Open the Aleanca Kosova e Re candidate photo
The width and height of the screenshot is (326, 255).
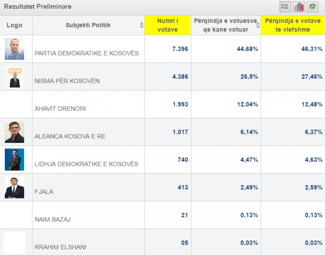(x=14, y=132)
